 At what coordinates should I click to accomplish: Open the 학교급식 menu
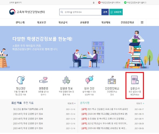tap(63, 22)
